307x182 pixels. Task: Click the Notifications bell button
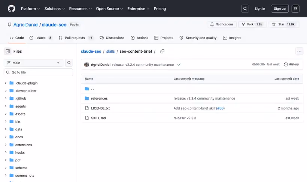click(x=222, y=24)
